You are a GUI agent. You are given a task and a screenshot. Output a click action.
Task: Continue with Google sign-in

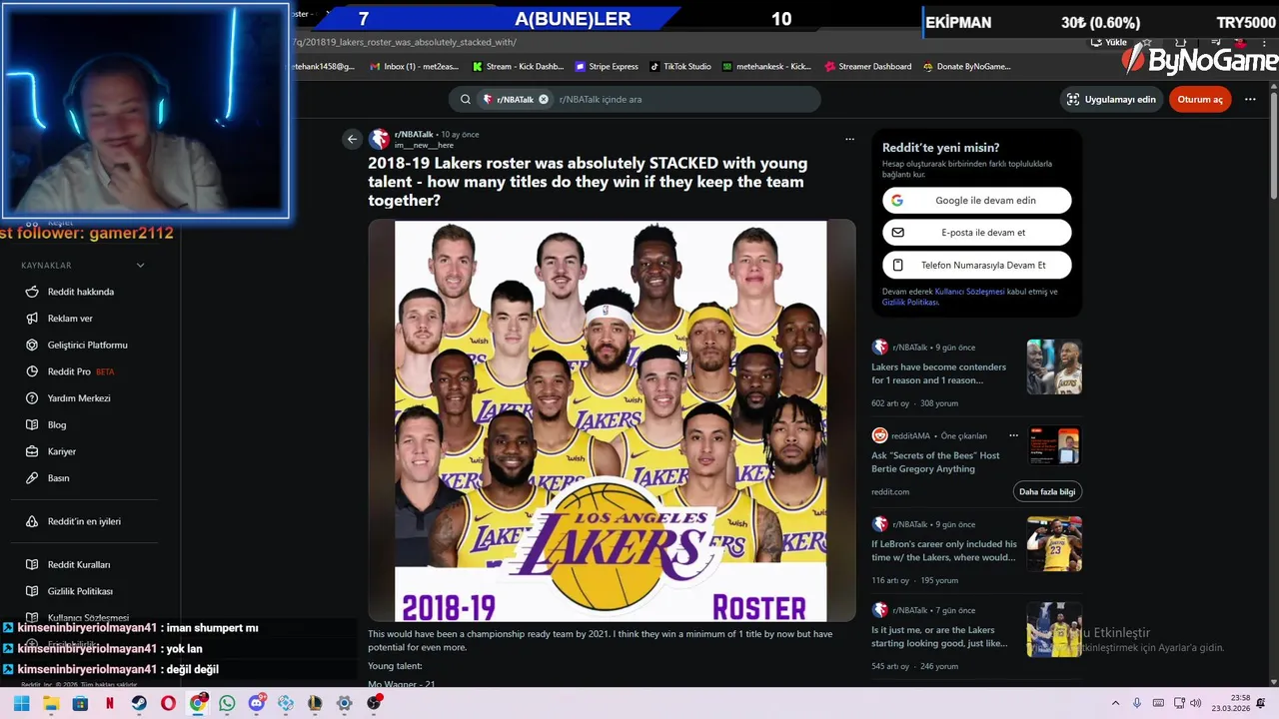coord(976,200)
